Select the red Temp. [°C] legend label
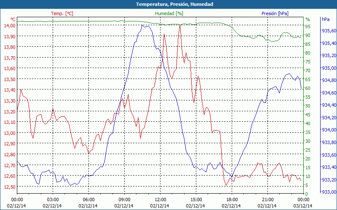The image size is (337, 210). tap(62, 13)
